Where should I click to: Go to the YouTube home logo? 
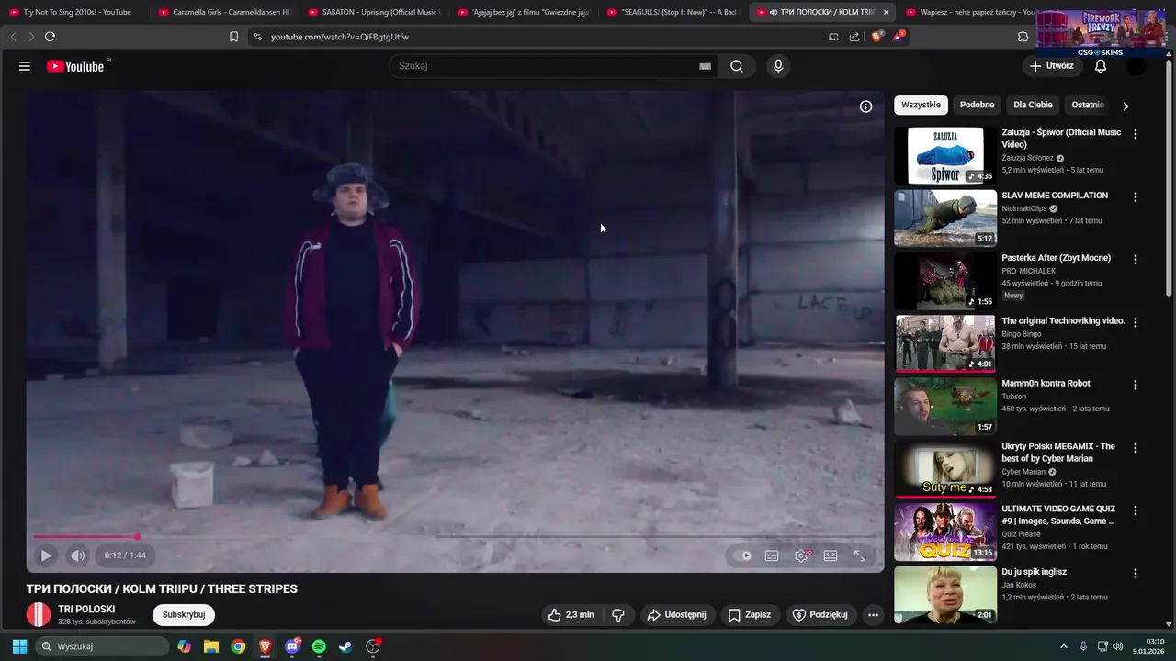(75, 66)
